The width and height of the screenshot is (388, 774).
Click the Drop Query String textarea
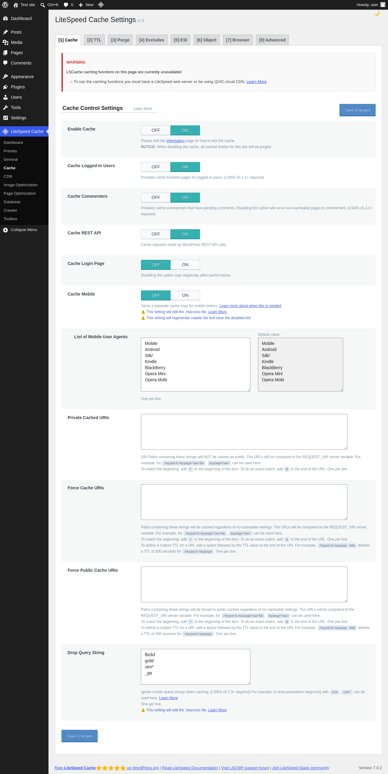point(196,667)
